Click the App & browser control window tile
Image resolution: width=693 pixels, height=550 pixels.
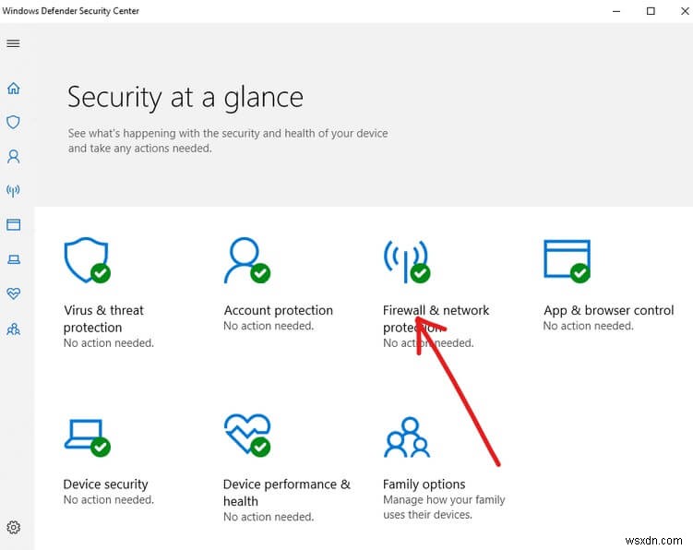tap(566, 260)
